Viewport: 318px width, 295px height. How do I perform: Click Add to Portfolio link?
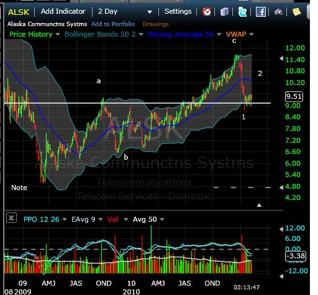[x=113, y=24]
